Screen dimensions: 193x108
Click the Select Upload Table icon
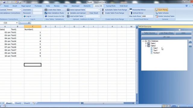tap(68, 10)
